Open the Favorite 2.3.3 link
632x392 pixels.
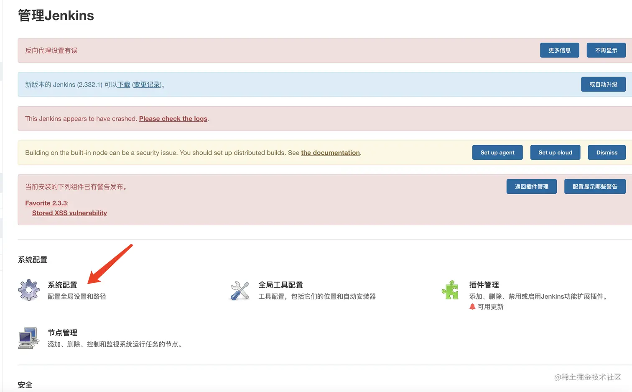(x=46, y=203)
